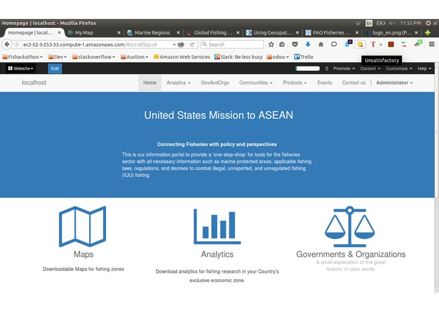Open the Wi-Fi network indicator
This screenshot has height=312, width=439.
coord(358,23)
